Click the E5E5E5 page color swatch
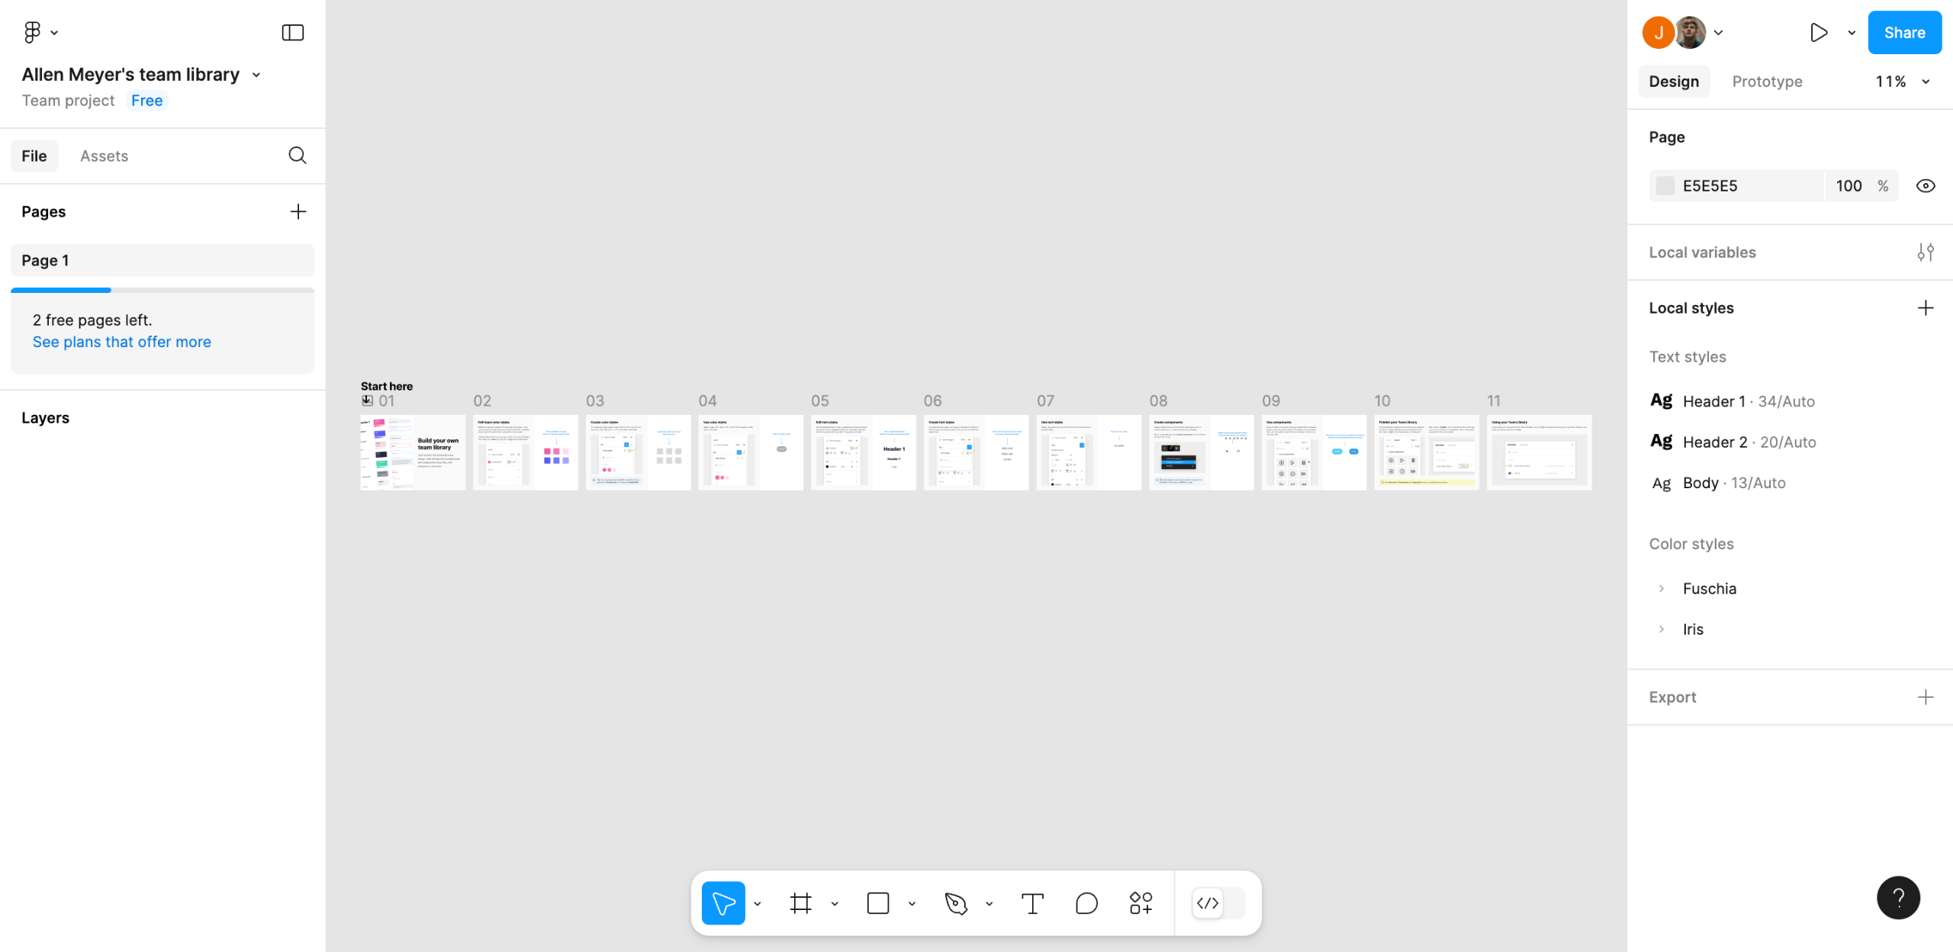 [x=1665, y=186]
